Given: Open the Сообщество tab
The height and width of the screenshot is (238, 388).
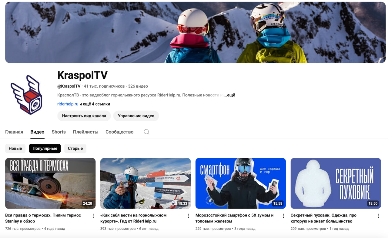Looking at the screenshot, I should click(x=119, y=132).
